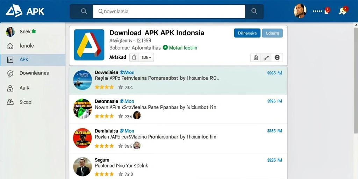
Task: Click the price at right of Demlalaiea row
Action: (274, 131)
